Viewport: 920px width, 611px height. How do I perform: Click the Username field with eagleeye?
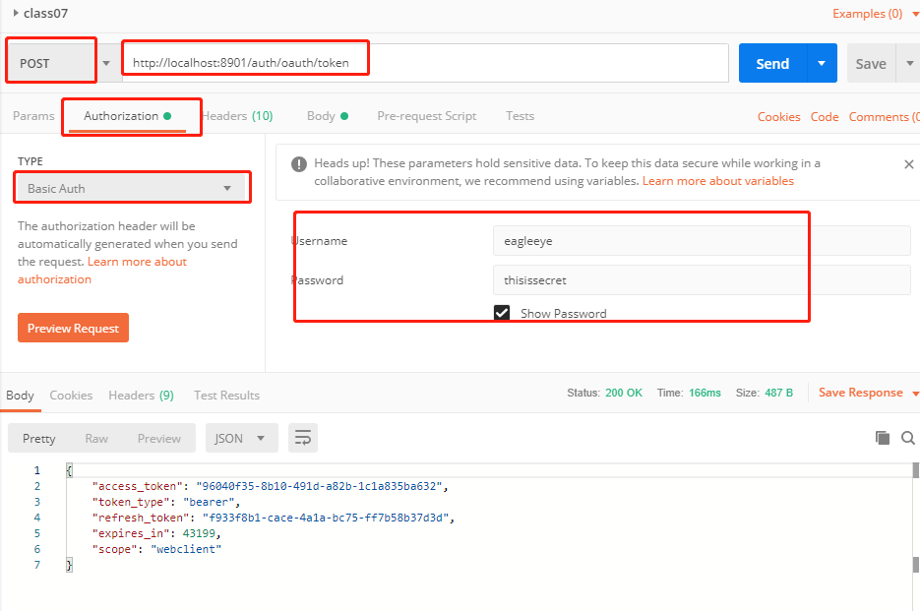coord(702,241)
